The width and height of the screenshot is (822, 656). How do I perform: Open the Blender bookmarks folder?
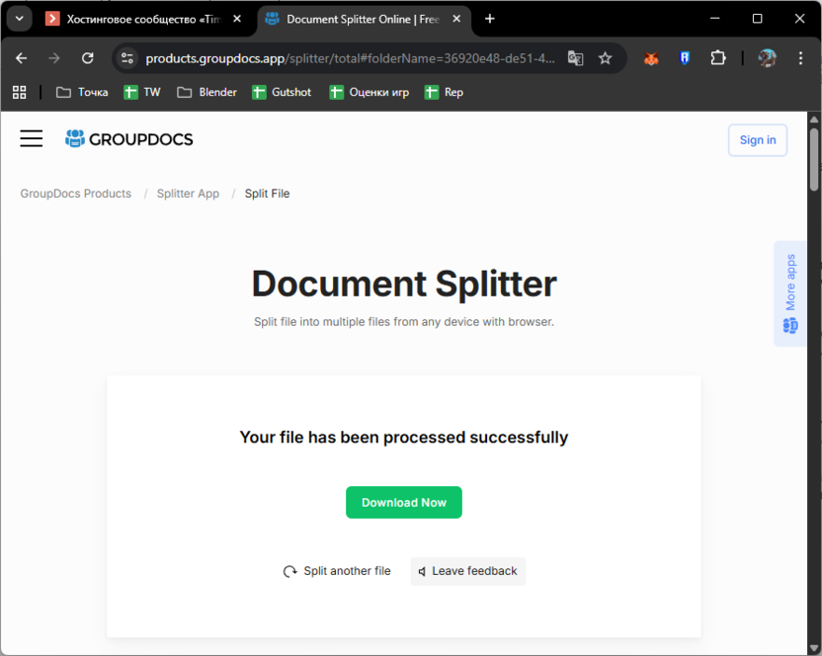point(205,91)
